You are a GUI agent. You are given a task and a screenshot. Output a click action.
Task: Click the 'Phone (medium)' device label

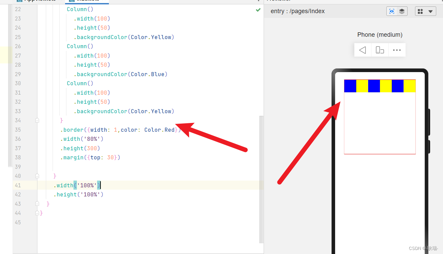coord(380,35)
